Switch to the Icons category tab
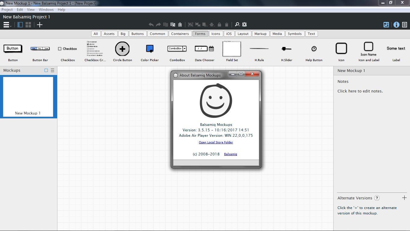 (216, 33)
